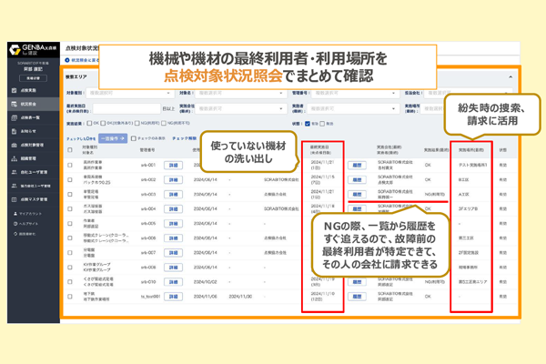Open 状況照会 from the sidebar
Viewport: 546px width, 364px height.
point(13,105)
